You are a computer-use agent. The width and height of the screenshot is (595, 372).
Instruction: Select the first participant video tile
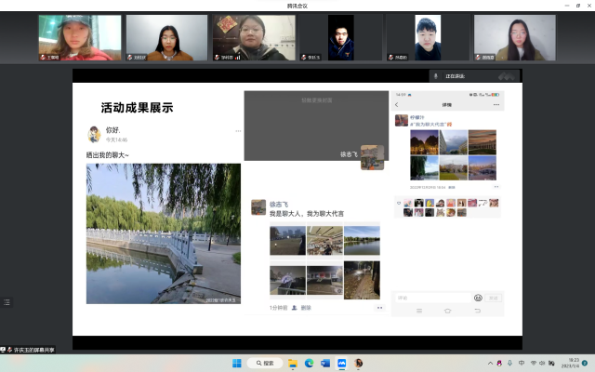pos(80,37)
